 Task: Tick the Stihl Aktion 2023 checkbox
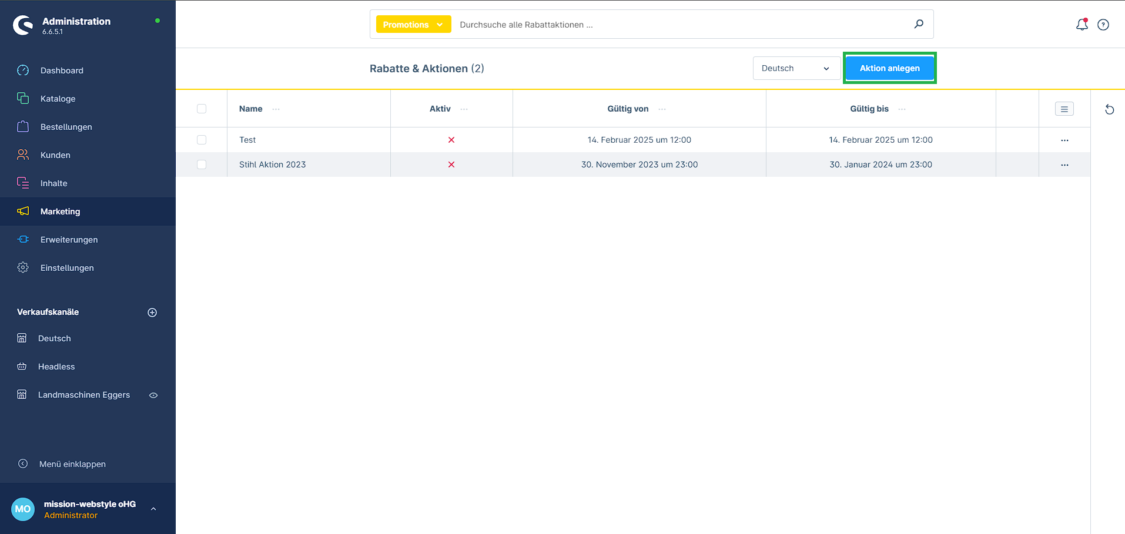point(202,164)
